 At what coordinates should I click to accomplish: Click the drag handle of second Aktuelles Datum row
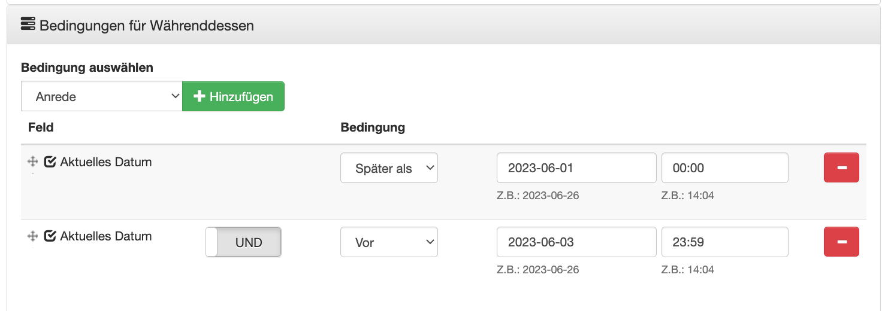point(33,236)
